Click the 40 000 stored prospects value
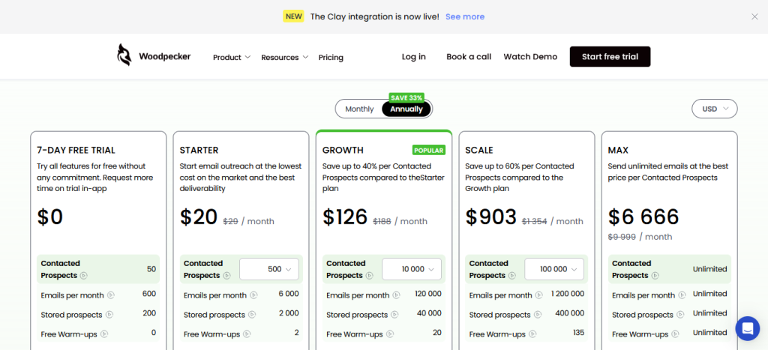768x350 pixels. click(x=428, y=313)
